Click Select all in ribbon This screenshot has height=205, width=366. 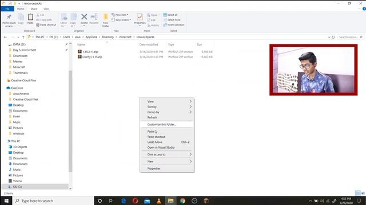coord(170,15)
